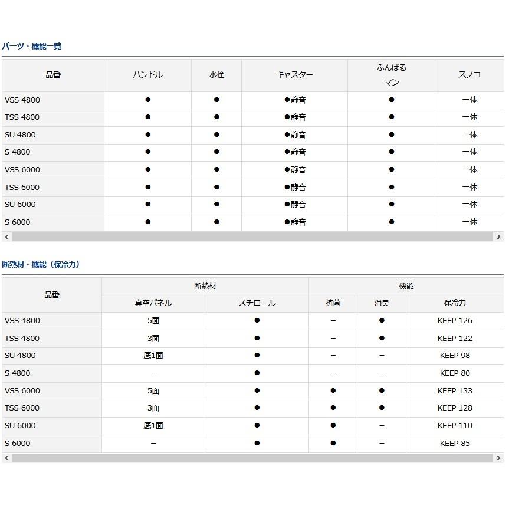Click the 断熱材・機能（保冷力）heading
509x509 pixels.
(41, 265)
